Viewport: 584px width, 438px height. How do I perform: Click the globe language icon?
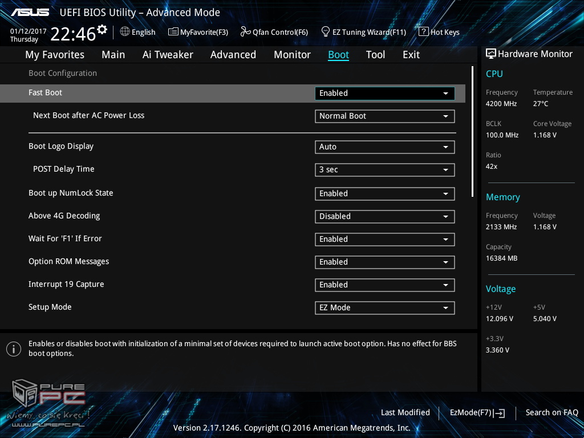point(125,32)
